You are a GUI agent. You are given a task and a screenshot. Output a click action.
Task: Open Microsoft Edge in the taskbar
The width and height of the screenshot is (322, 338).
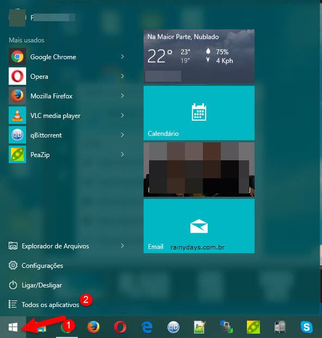pyautogui.click(x=147, y=327)
